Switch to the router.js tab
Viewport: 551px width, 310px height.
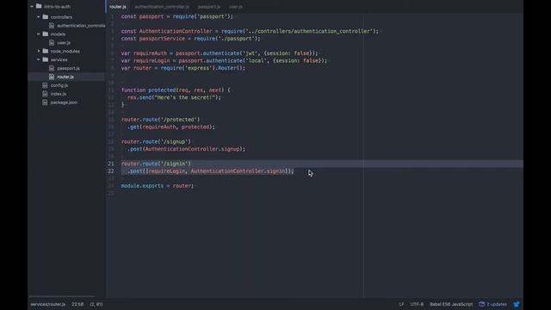pos(118,7)
